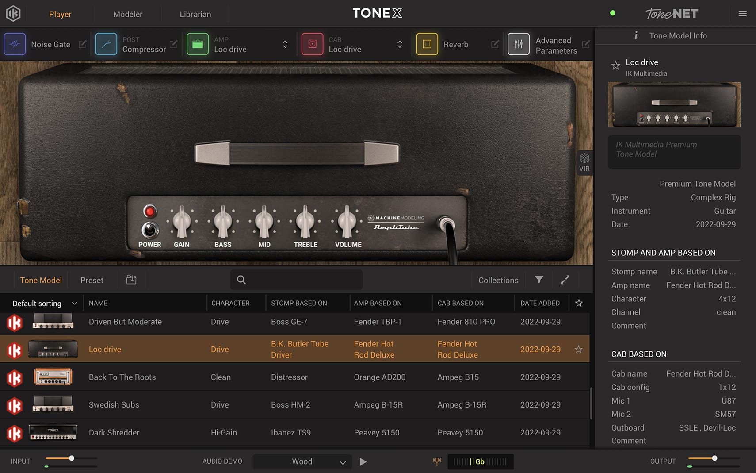756x473 pixels.
Task: Favorite the Loc drive model via its star
Action: pyautogui.click(x=578, y=349)
